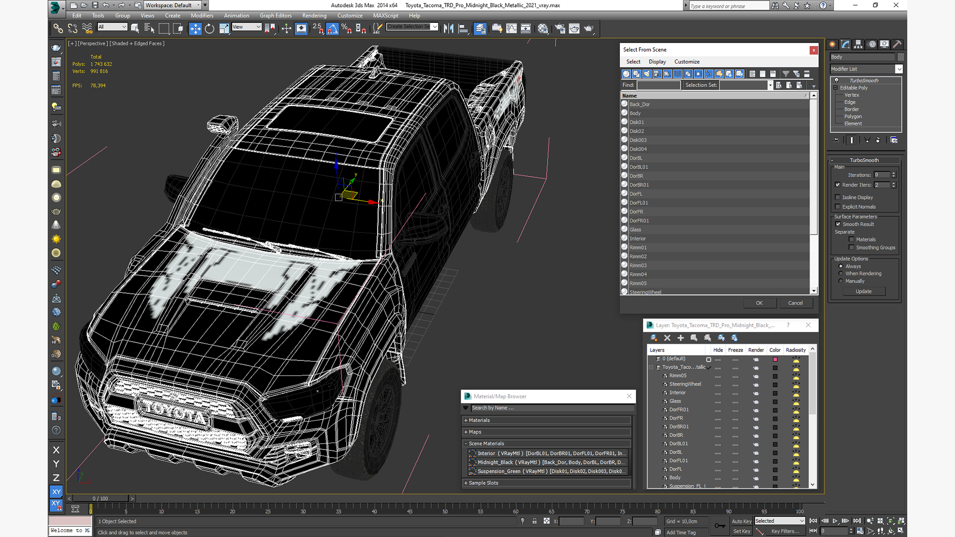Open the Render Setup dialog icon
This screenshot has height=537, width=955.
pos(560,28)
